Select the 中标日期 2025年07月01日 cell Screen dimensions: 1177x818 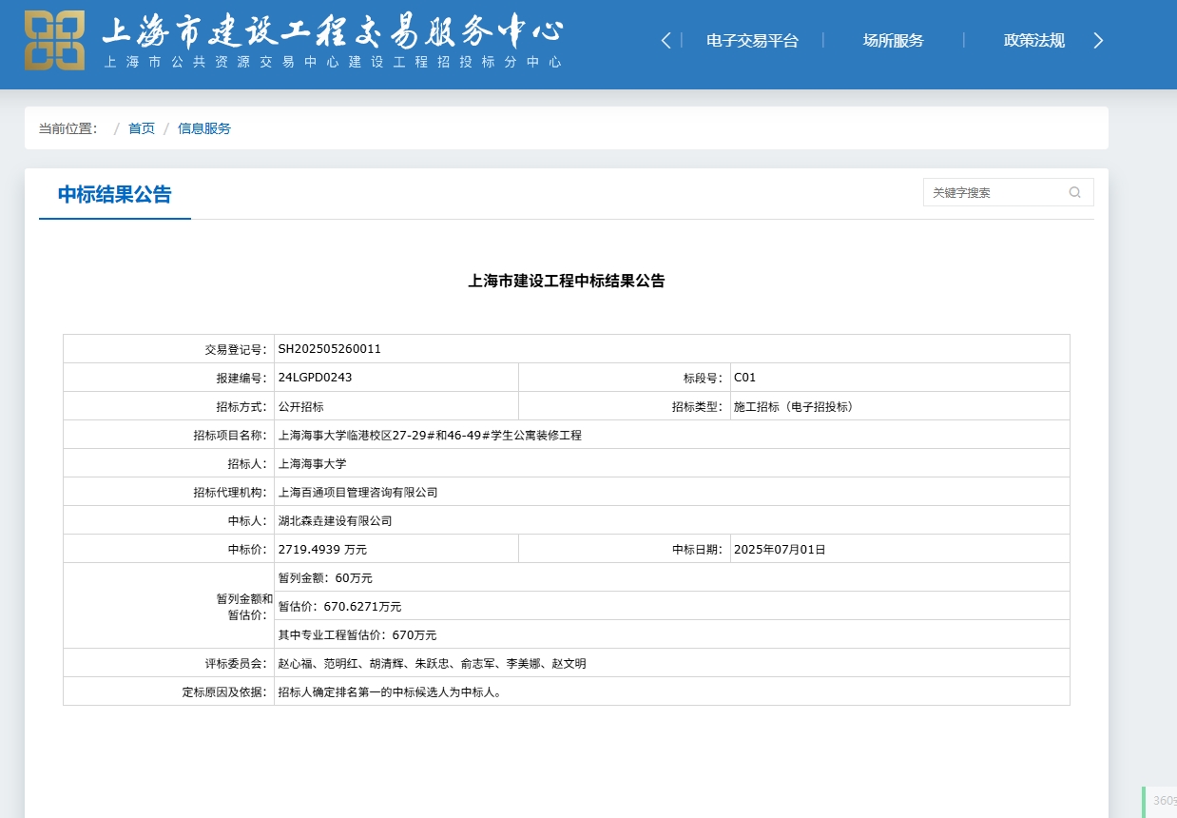click(x=780, y=549)
